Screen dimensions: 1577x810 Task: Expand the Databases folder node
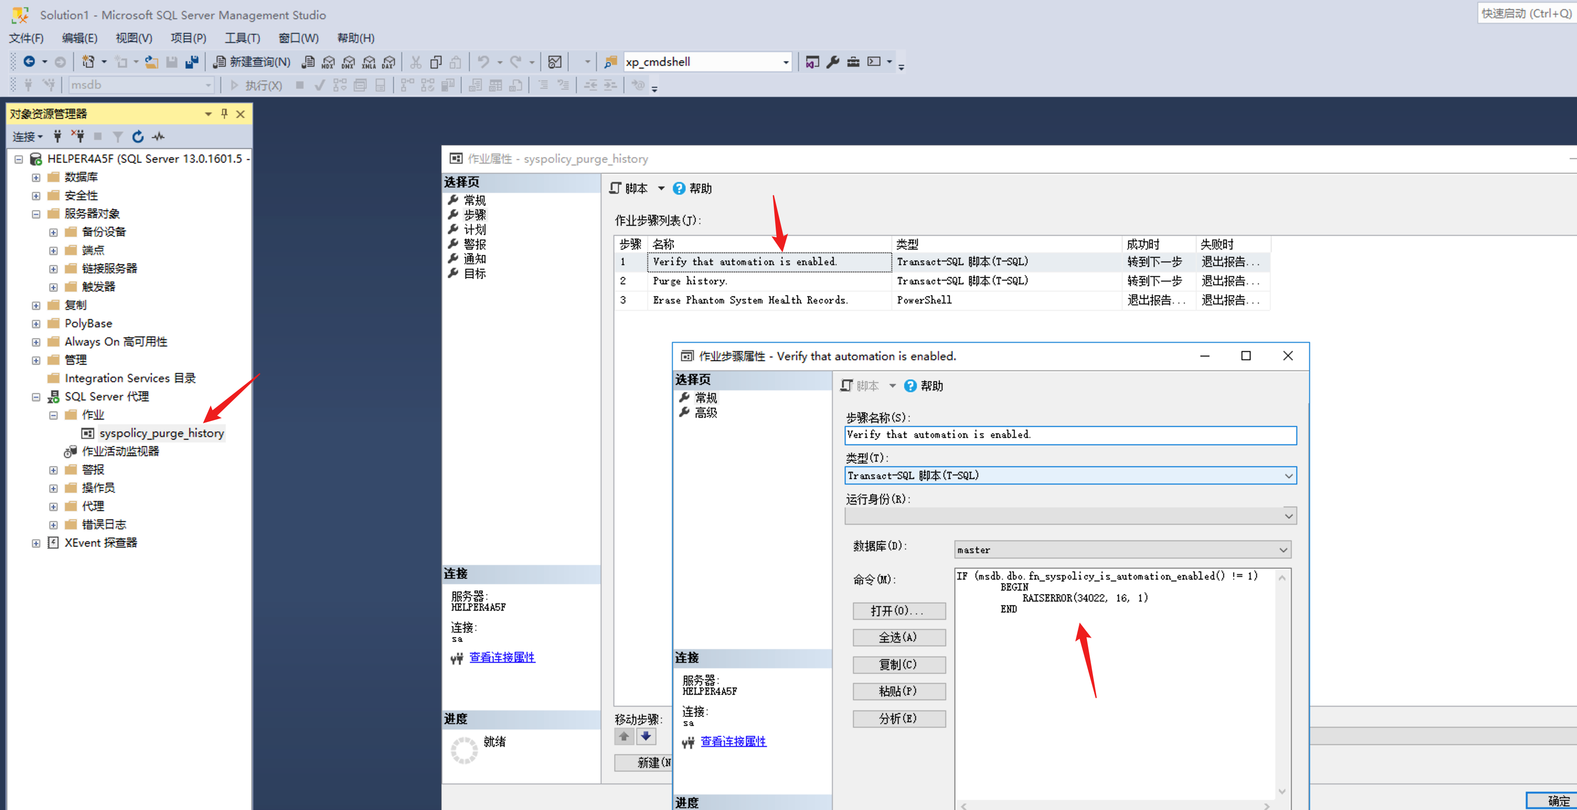(36, 177)
